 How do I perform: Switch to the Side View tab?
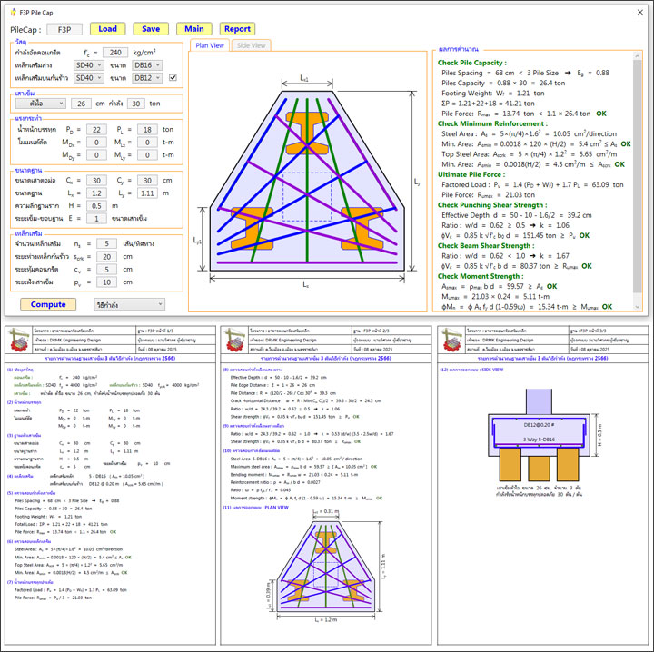[x=251, y=44]
